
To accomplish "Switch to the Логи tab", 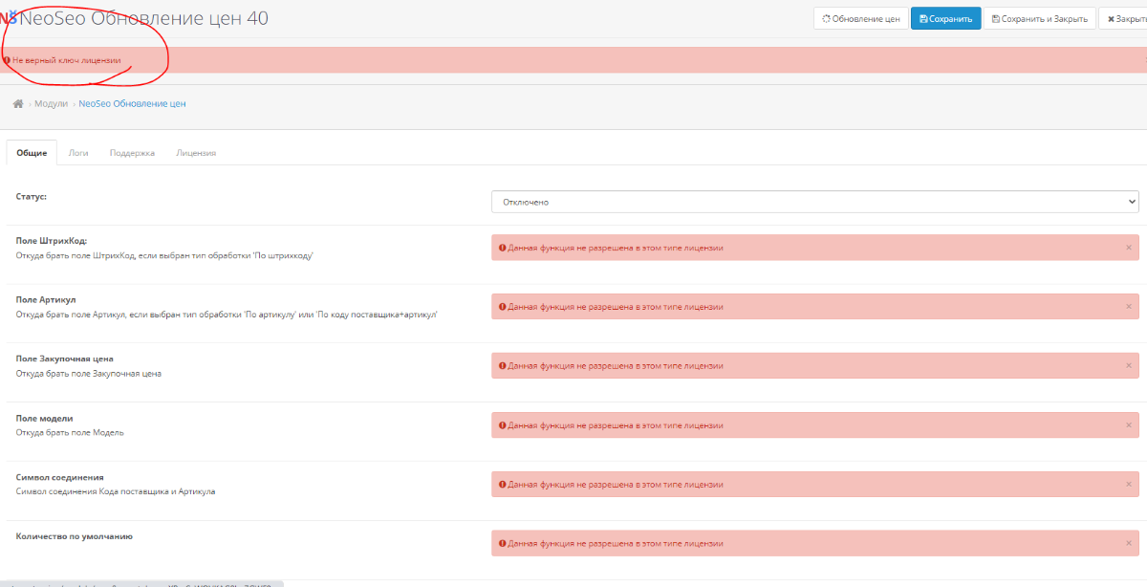I will coord(78,153).
